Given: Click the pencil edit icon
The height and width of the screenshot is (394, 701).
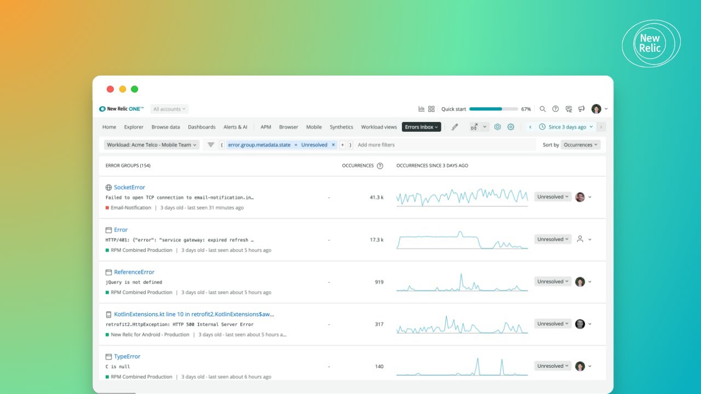Looking at the screenshot, I should [x=455, y=127].
